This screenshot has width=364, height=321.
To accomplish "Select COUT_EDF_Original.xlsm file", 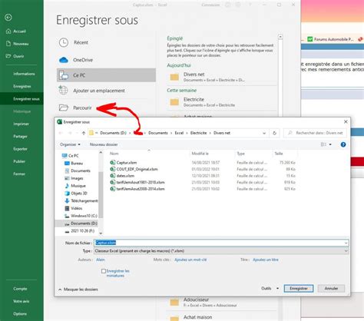I will point(134,169).
